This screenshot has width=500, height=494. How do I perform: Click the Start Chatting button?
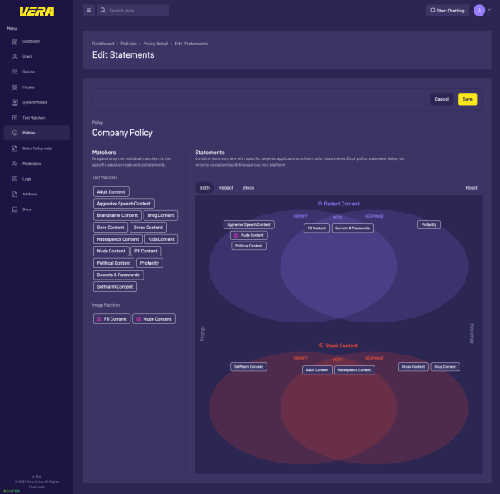447,11
